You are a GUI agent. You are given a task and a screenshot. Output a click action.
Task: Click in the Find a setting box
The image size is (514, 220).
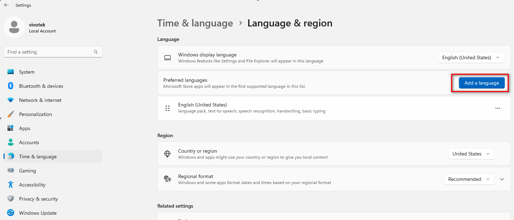(x=53, y=52)
